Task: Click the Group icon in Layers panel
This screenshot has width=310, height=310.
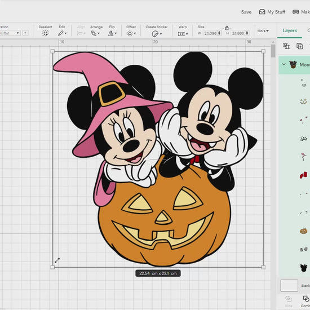Action: (x=286, y=46)
